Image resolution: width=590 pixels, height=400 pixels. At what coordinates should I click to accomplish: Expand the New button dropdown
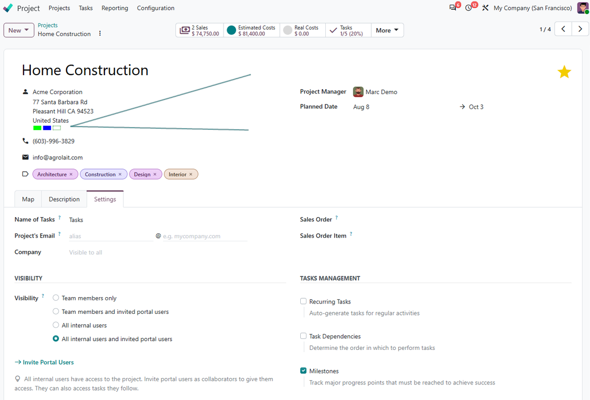point(19,30)
